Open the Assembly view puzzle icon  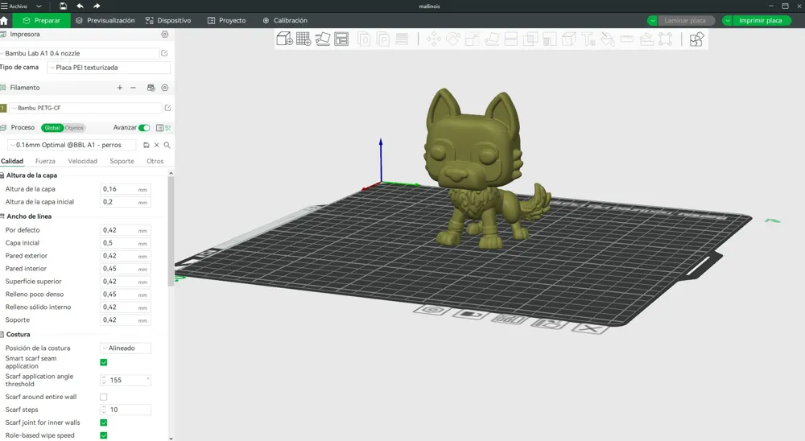pos(696,39)
